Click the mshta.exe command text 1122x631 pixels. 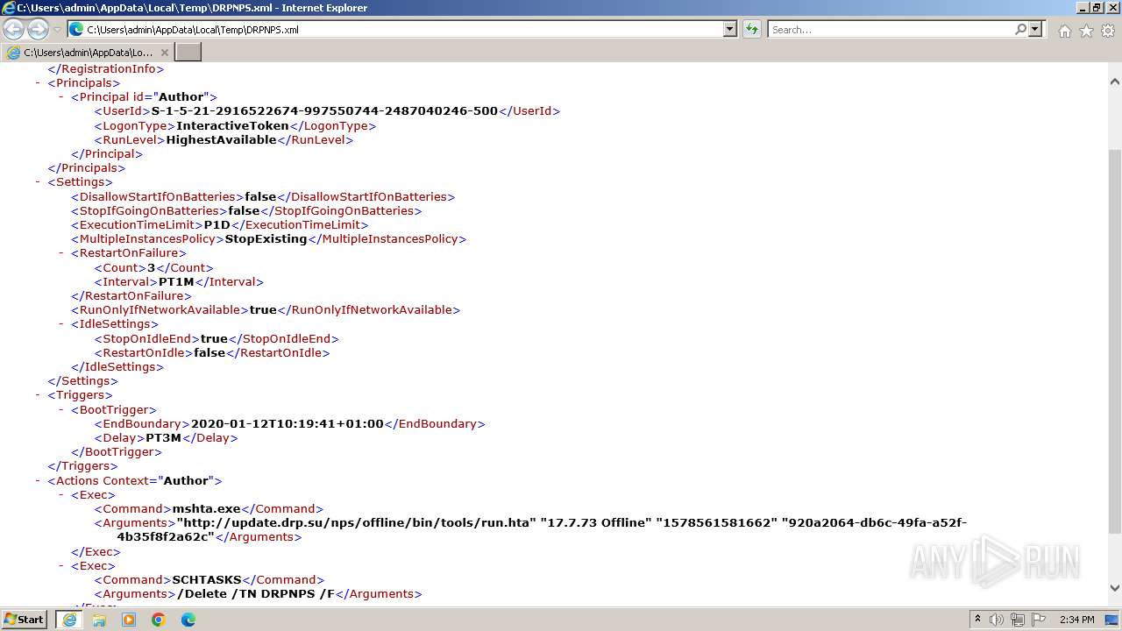click(206, 508)
